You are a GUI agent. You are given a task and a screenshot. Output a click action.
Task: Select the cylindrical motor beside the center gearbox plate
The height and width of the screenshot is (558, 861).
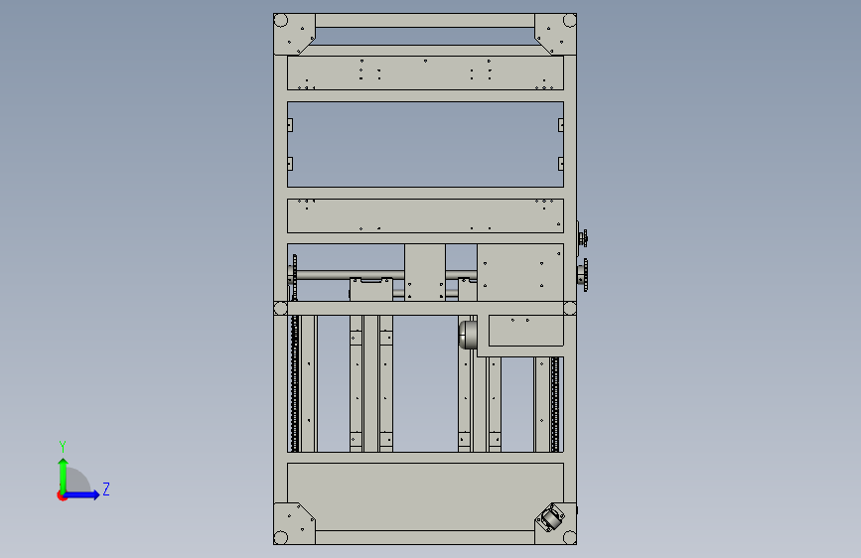click(468, 335)
